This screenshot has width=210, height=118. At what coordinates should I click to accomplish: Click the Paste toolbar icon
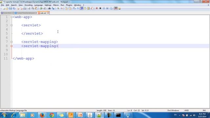click(36, 9)
